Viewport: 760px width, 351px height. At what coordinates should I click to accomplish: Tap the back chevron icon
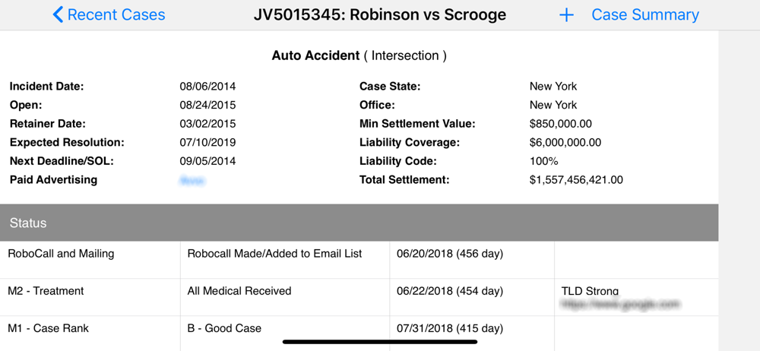point(58,14)
